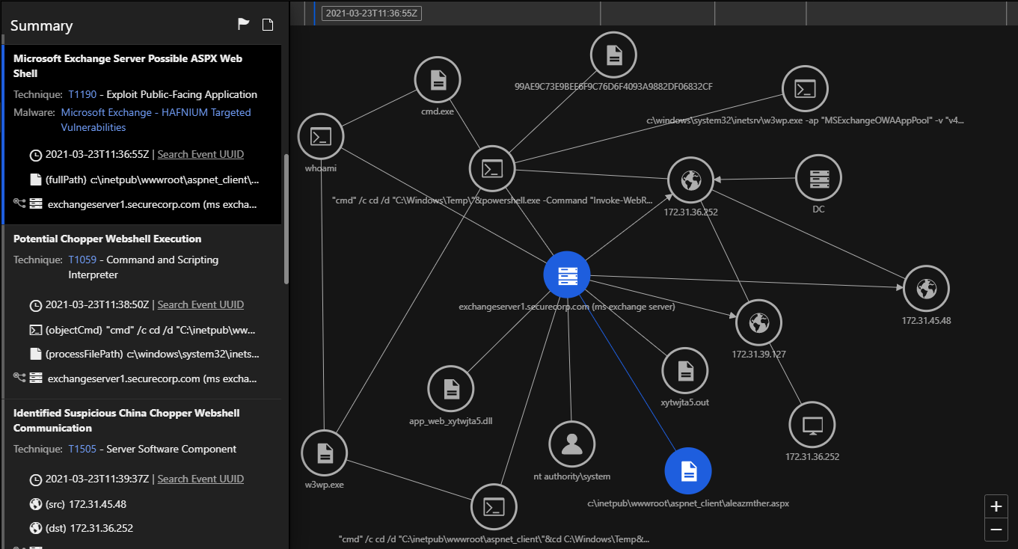1018x549 pixels.
Task: Zoom in the graph with plus button
Action: pyautogui.click(x=996, y=506)
